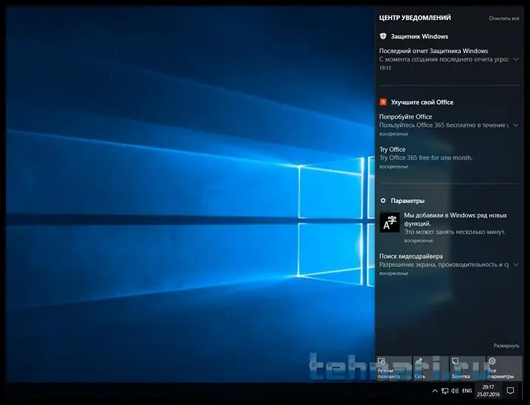
Task: Click Развернуть to expand quick actions
Action: pyautogui.click(x=506, y=345)
